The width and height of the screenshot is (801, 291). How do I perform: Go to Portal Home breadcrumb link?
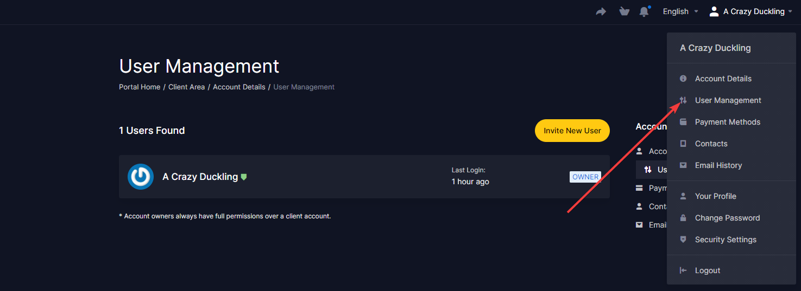[140, 87]
